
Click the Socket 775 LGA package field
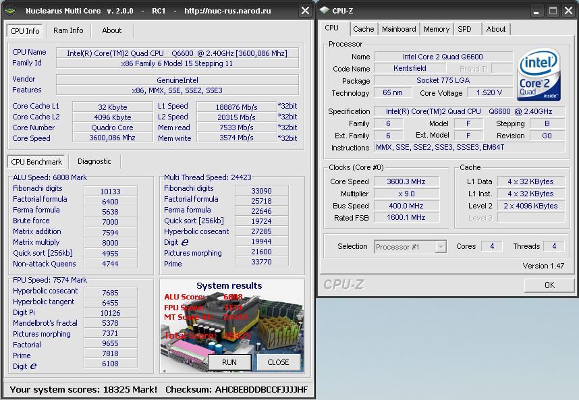(443, 80)
